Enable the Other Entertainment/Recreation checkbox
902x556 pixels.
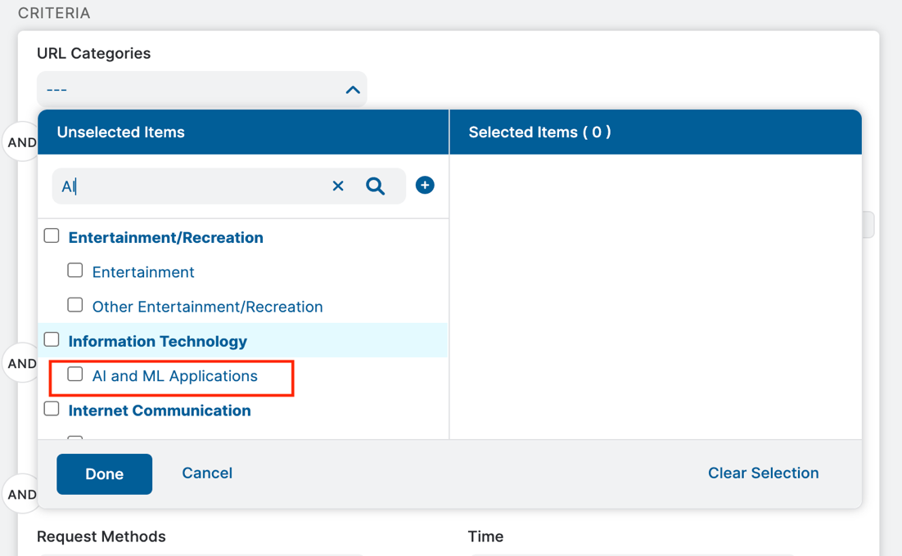point(75,305)
